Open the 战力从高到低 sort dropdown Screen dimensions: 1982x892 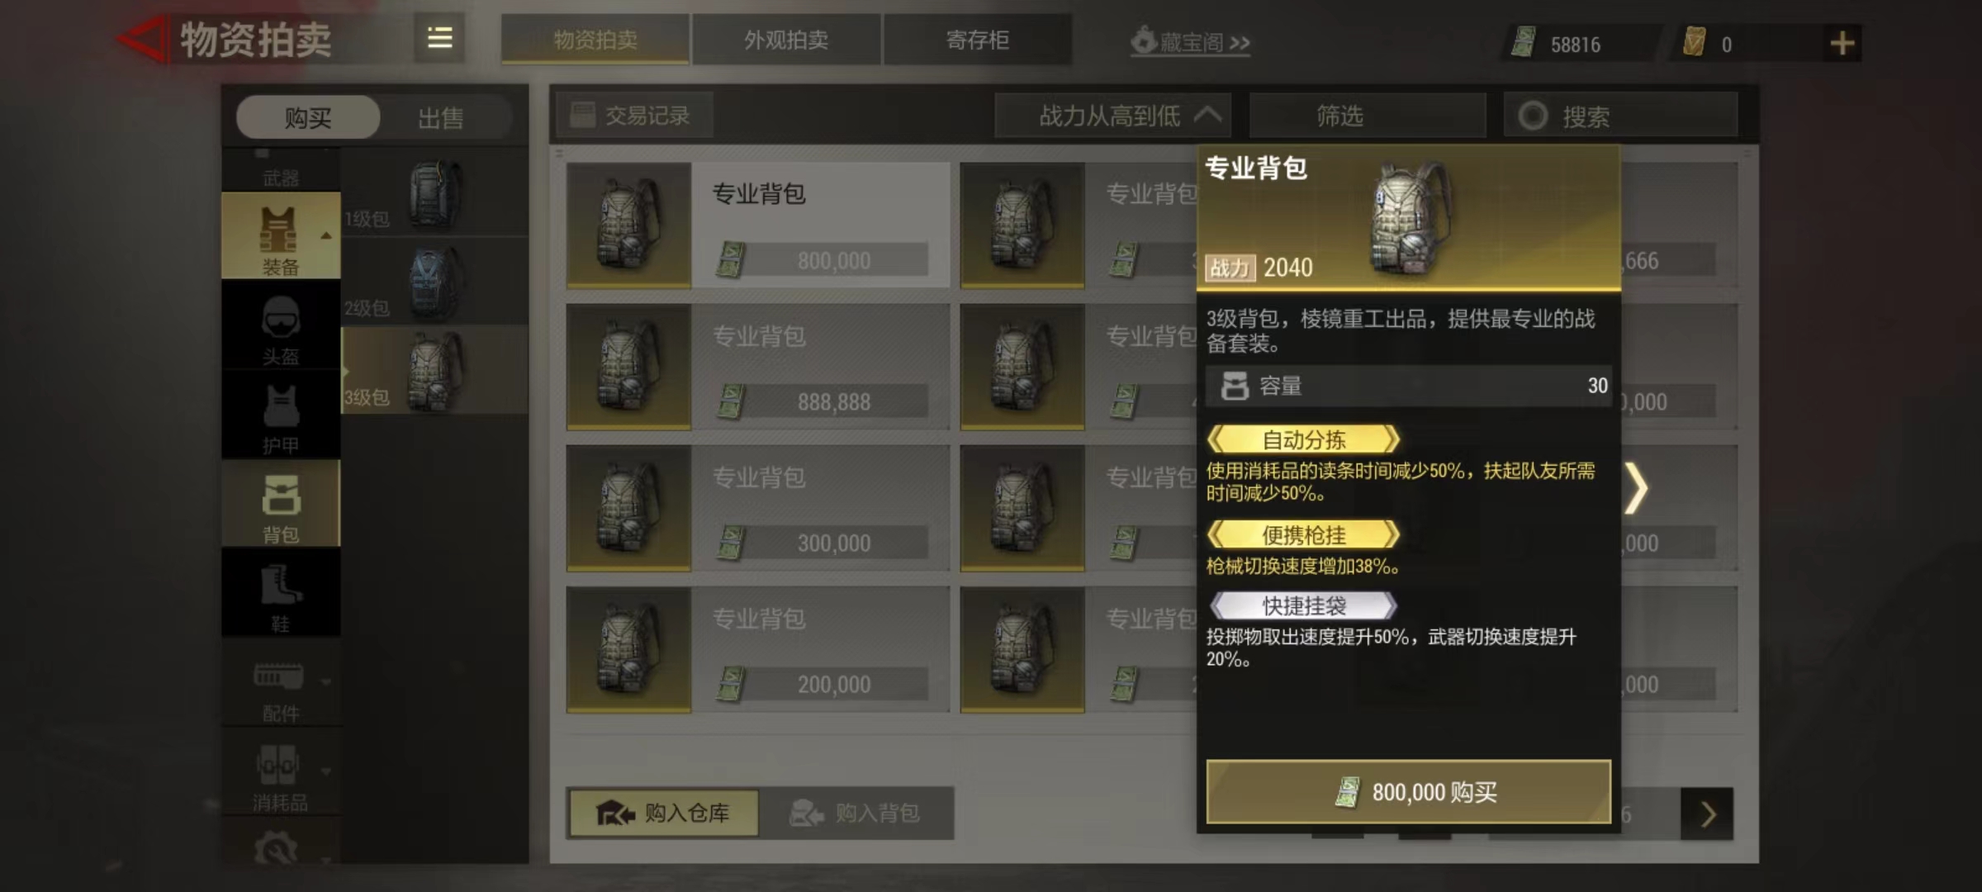point(1112,116)
